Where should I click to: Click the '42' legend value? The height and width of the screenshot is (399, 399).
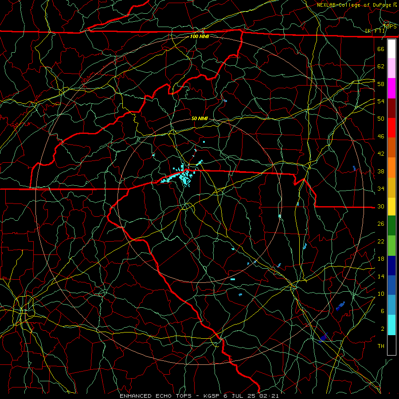click(381, 154)
